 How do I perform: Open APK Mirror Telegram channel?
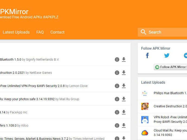[185, 55]
